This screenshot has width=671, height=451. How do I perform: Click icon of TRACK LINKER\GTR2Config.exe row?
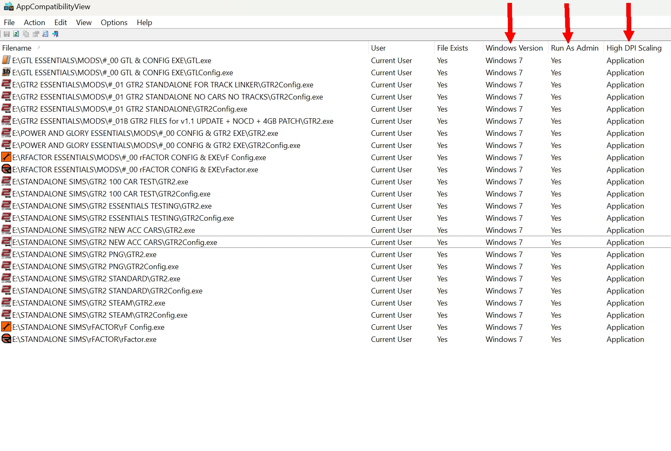[6, 84]
